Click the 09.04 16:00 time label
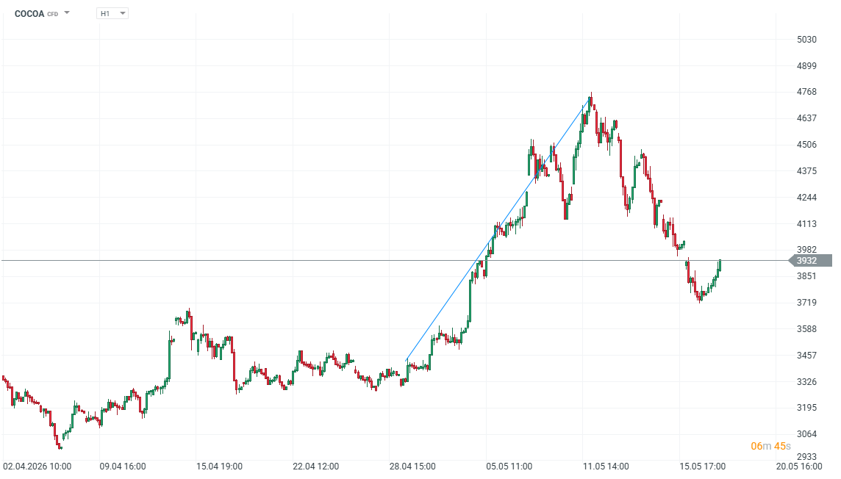Screen dimensions: 841x479 [x=123, y=466]
